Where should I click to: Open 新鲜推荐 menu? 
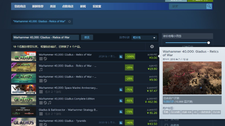[x=38, y=6]
